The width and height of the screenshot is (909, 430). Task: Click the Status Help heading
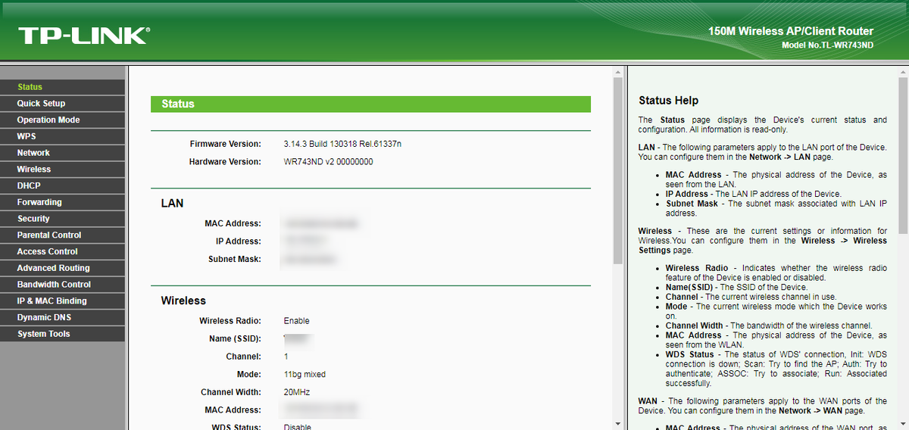click(x=668, y=101)
